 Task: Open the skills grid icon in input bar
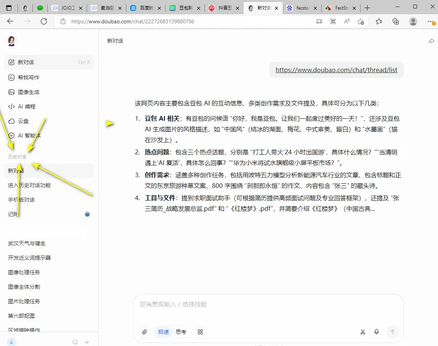tap(200, 332)
